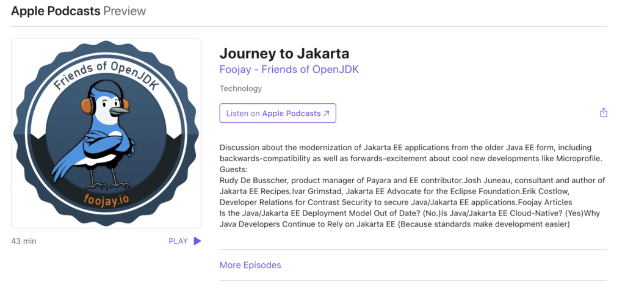Click the Foojay blue jay podcast artwork
Viewport: 625px width, 287px height.
click(x=106, y=134)
